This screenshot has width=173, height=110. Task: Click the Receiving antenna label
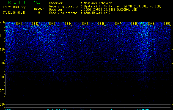(63, 13)
